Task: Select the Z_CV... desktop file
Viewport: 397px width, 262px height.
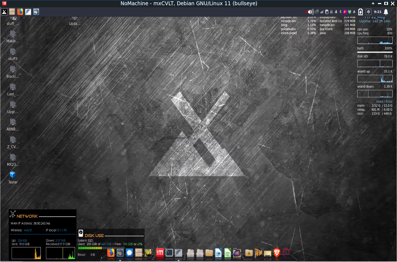Action: coord(13,142)
